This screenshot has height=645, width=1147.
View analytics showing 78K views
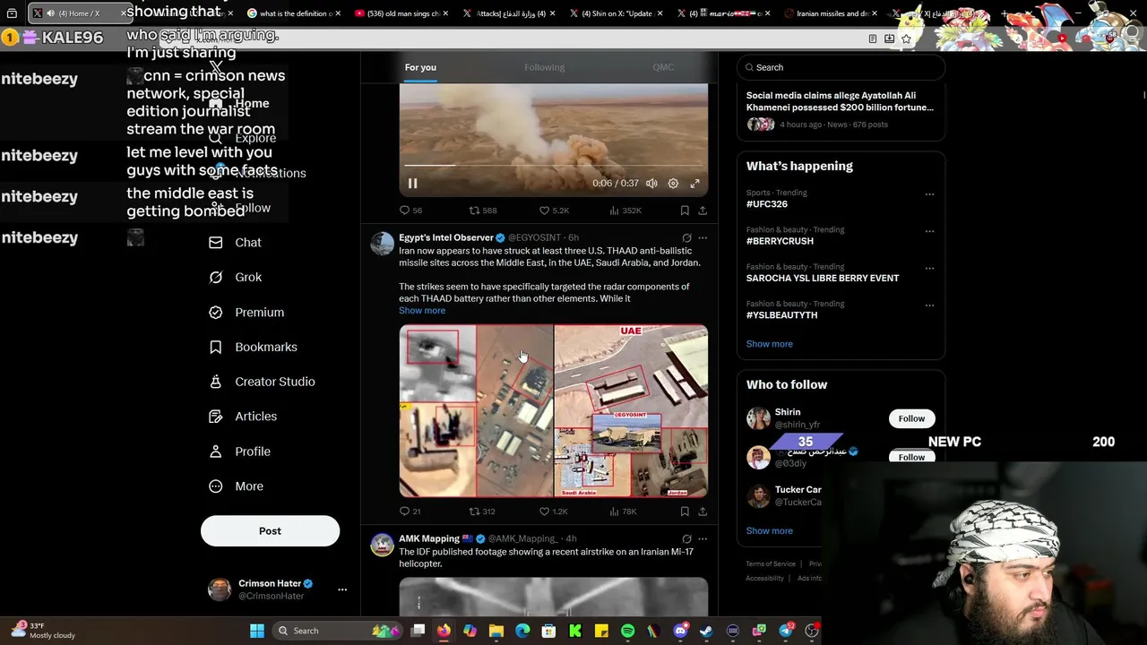coord(623,512)
